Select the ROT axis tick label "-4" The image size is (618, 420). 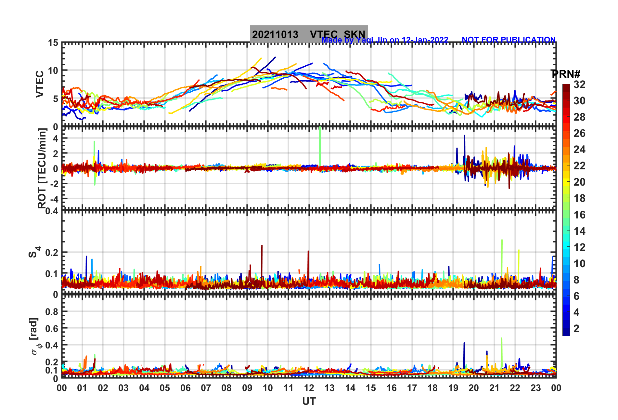point(54,199)
